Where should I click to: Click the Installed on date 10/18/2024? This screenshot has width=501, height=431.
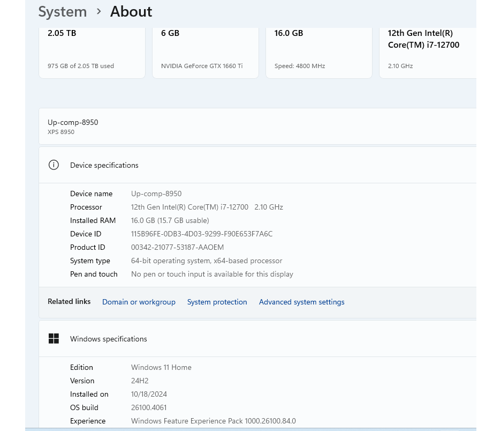click(149, 394)
